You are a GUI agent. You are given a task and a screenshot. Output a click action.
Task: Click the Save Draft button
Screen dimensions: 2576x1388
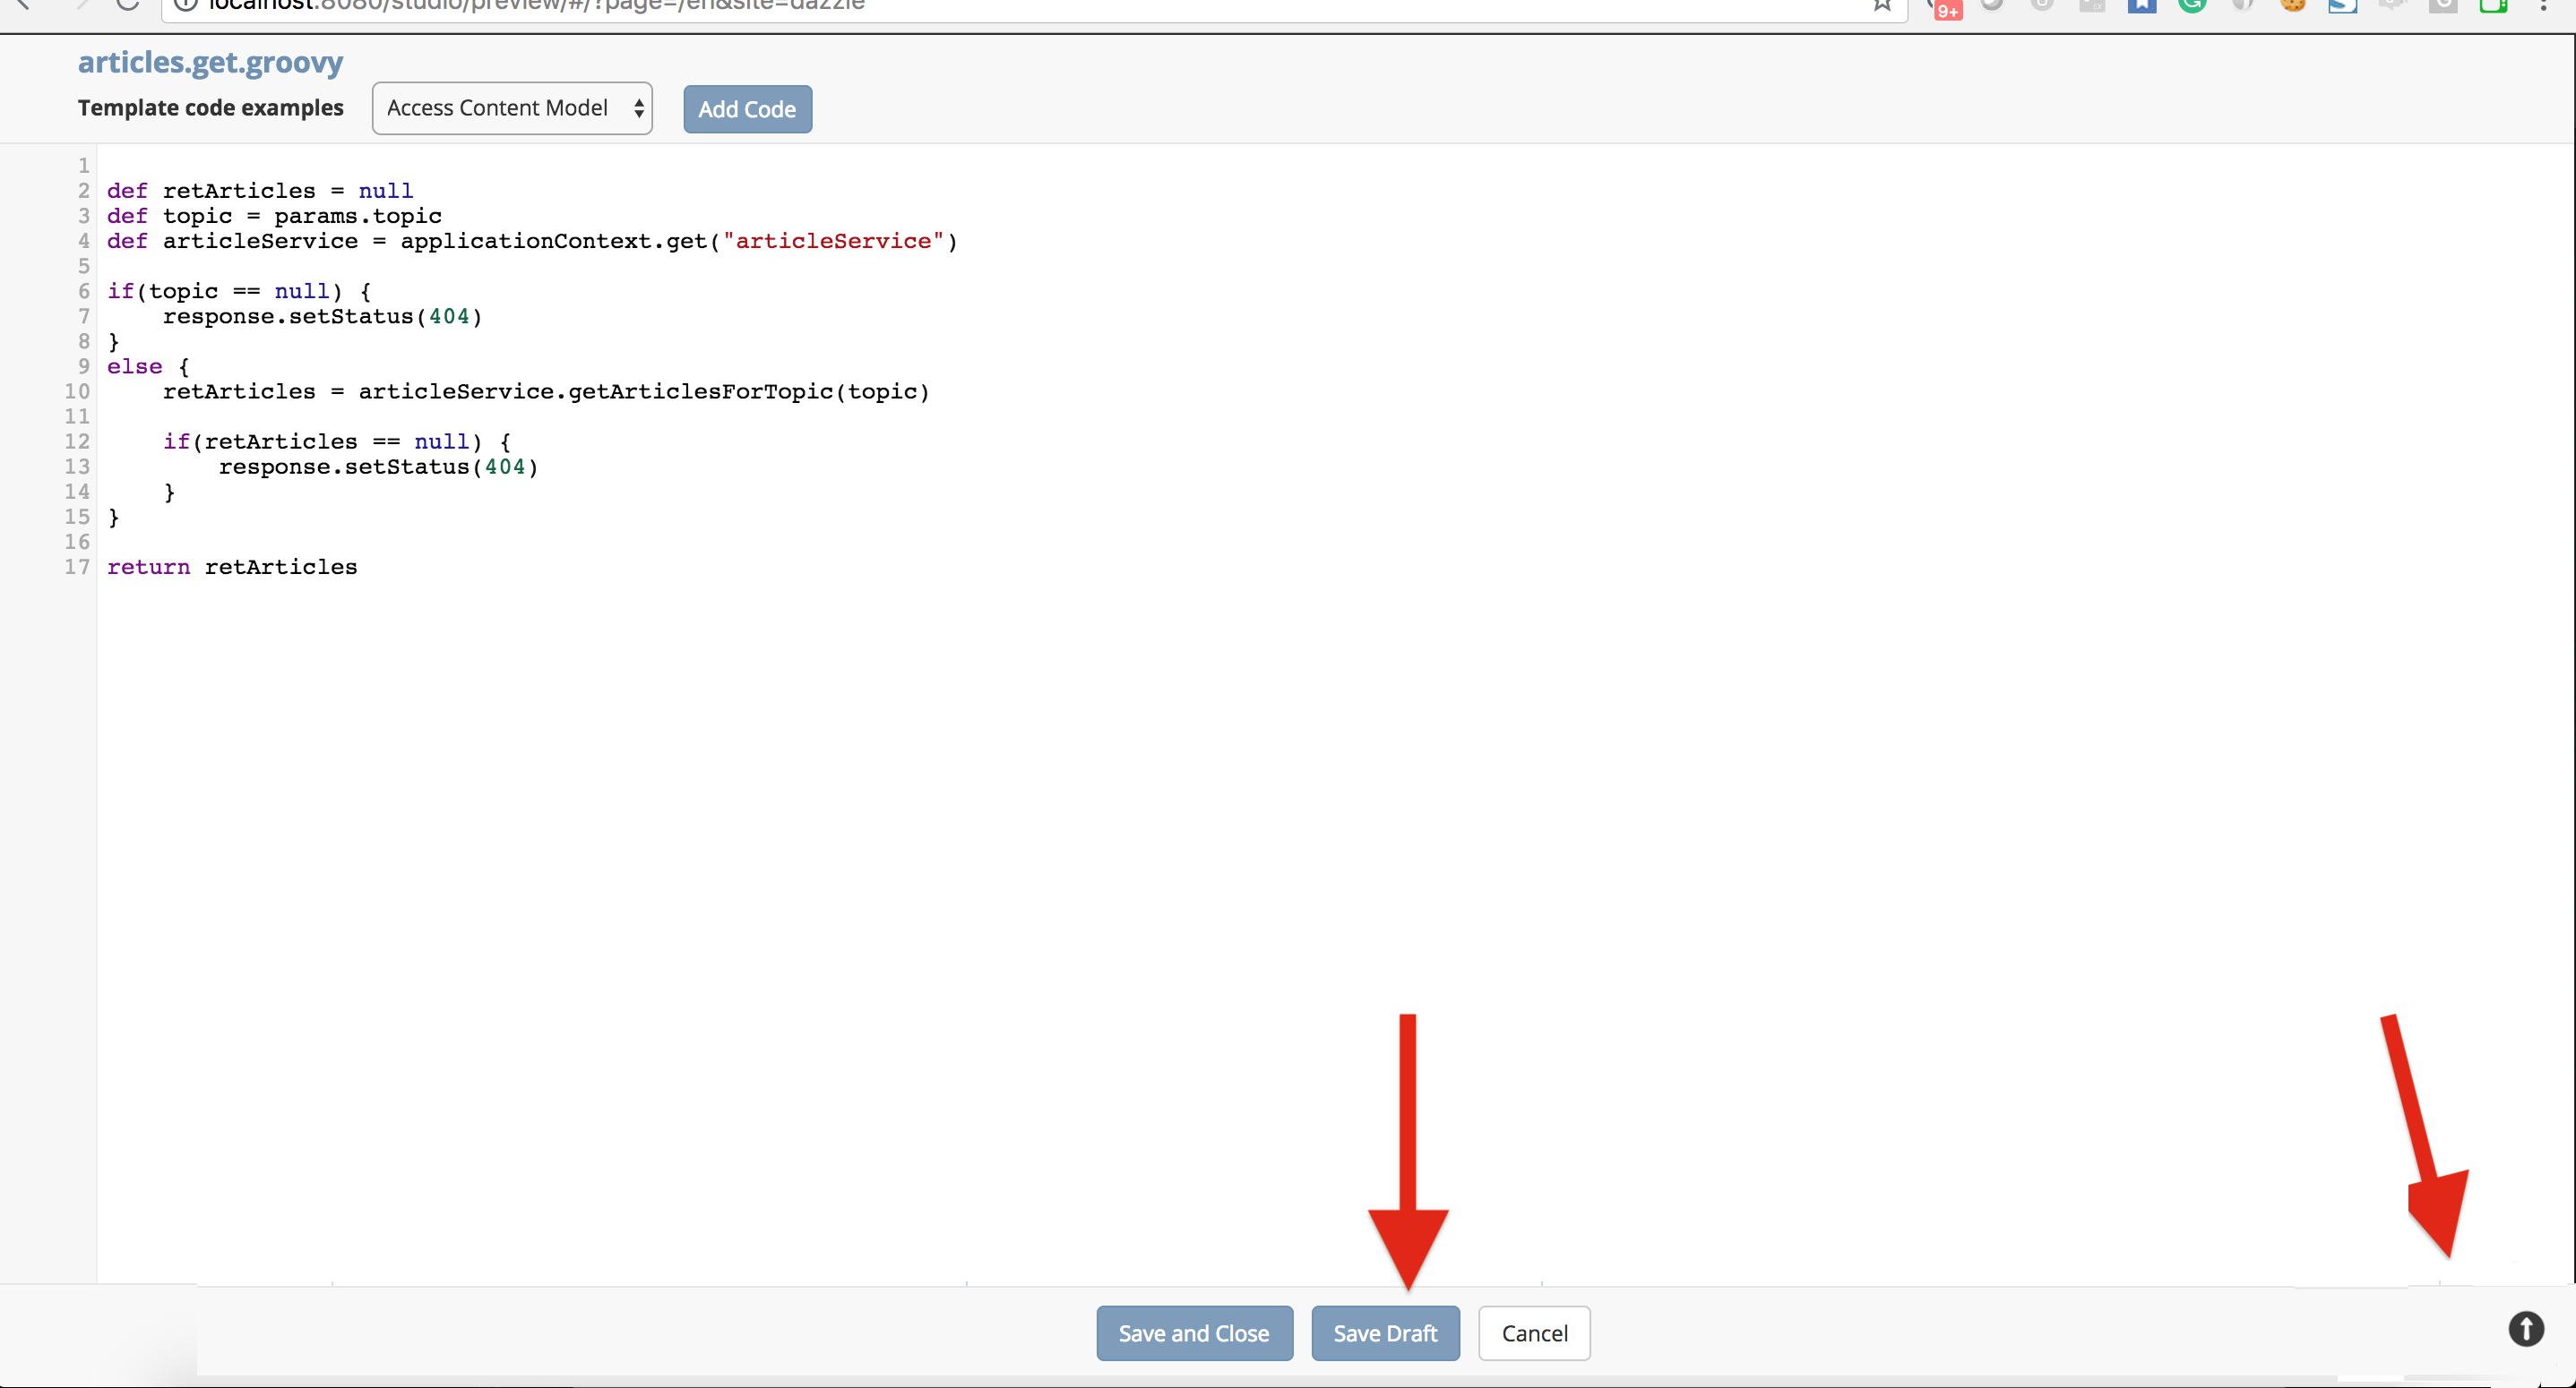pyautogui.click(x=1385, y=1333)
